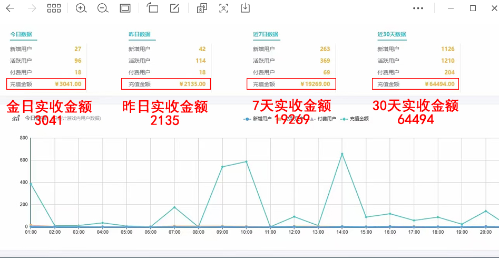499x258 pixels.
Task: Click the 14:00 peak point on chart
Action: (x=342, y=154)
